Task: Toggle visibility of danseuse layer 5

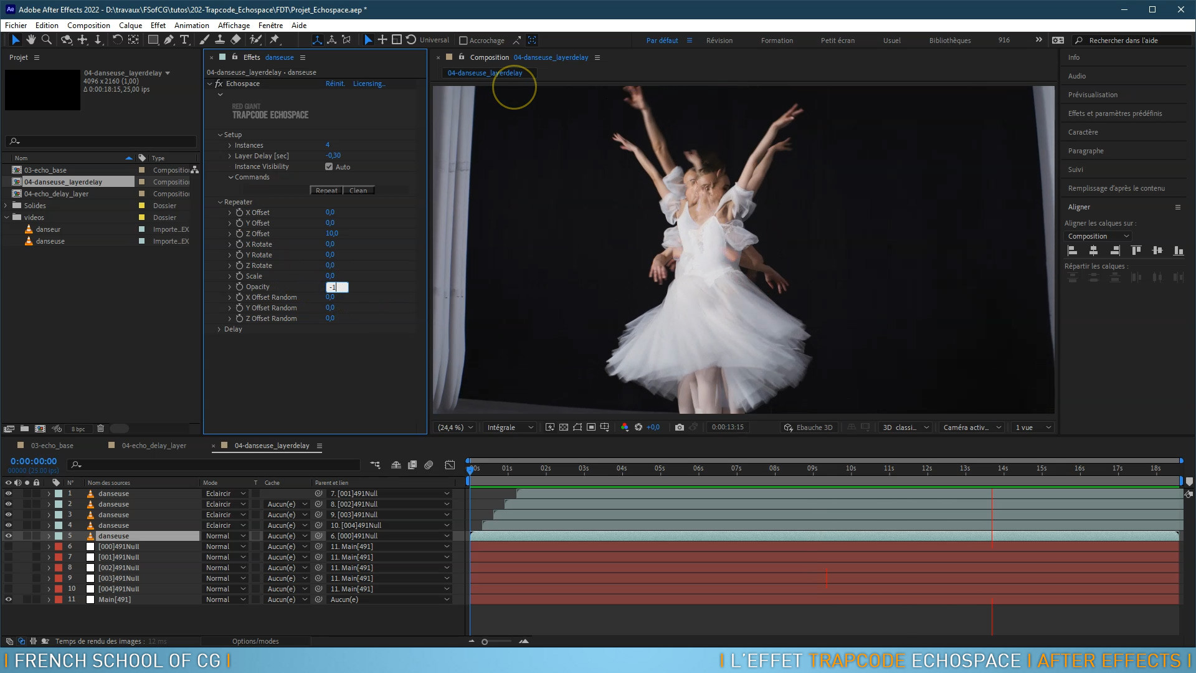Action: pyautogui.click(x=8, y=535)
